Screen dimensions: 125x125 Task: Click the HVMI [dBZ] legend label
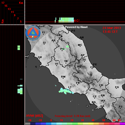(34, 116)
